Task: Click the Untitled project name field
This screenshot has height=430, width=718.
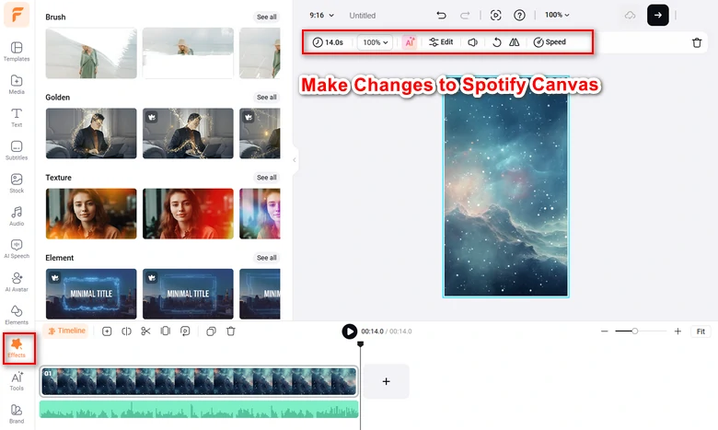Action: pyautogui.click(x=362, y=16)
